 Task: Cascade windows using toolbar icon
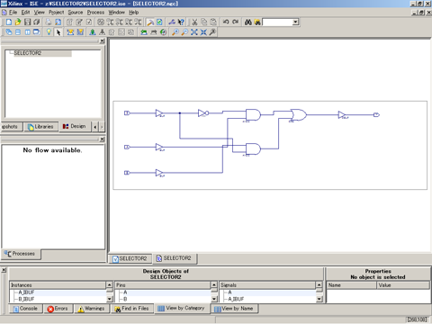(9, 32)
